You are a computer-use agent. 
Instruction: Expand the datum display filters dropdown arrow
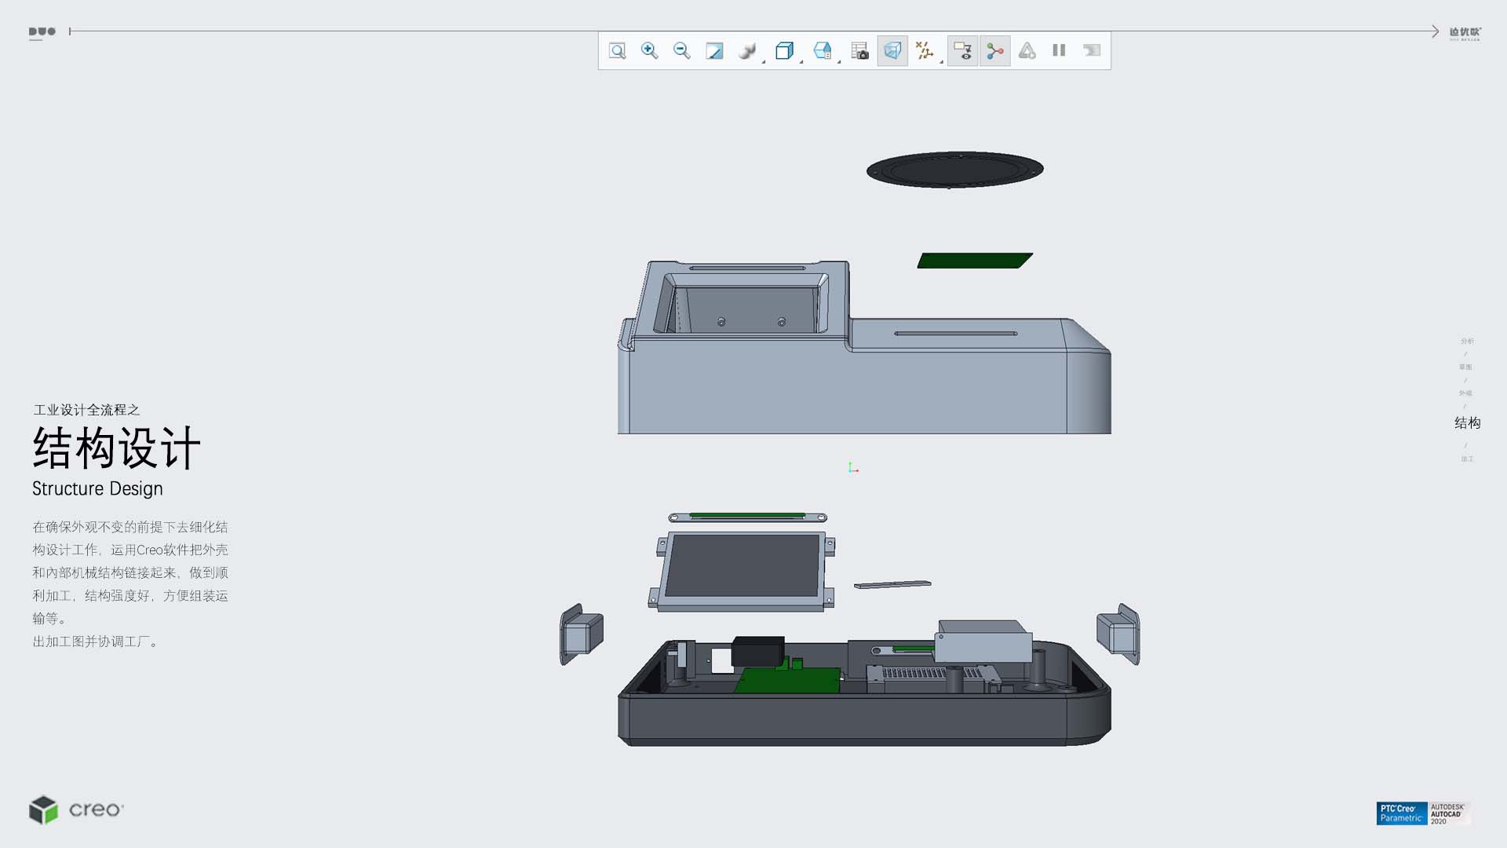[x=941, y=61]
